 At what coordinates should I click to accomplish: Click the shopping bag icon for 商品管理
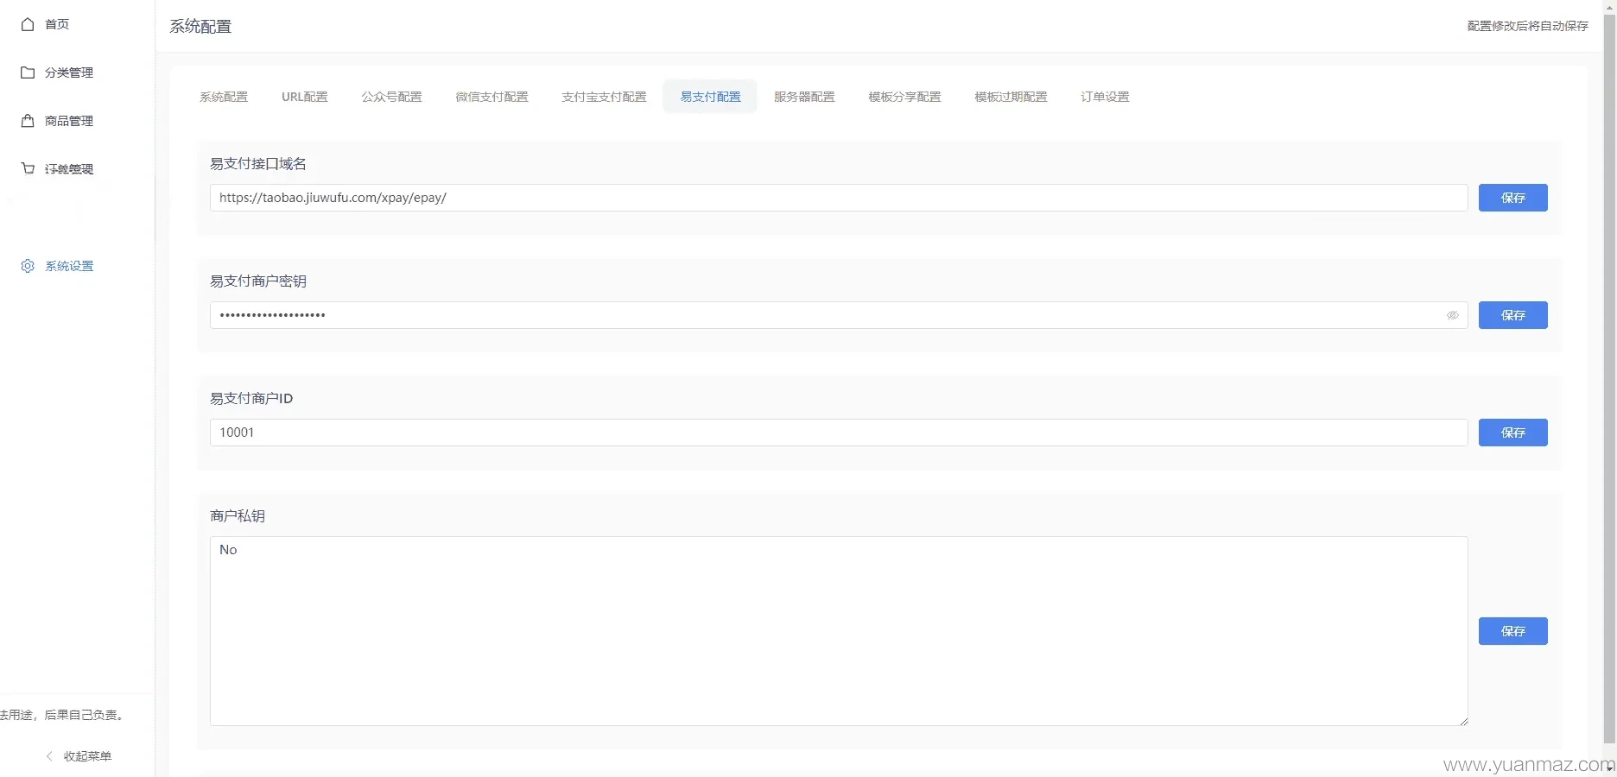28,121
